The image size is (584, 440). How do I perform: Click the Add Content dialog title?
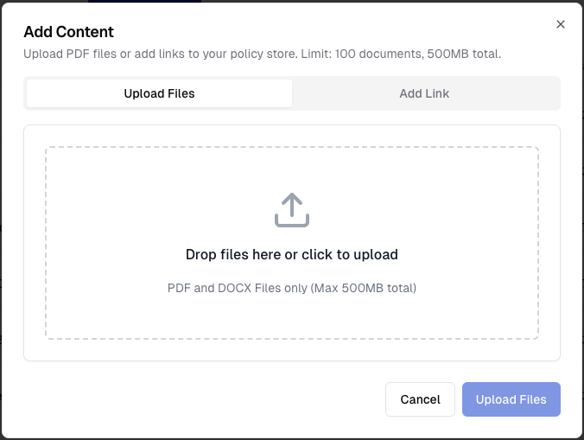point(69,32)
